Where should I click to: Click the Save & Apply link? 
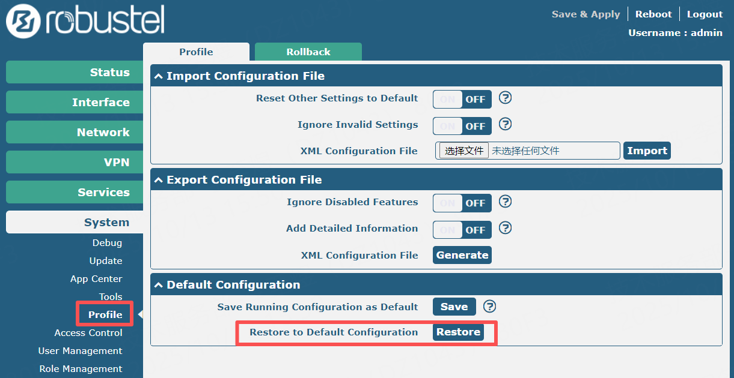pos(586,14)
